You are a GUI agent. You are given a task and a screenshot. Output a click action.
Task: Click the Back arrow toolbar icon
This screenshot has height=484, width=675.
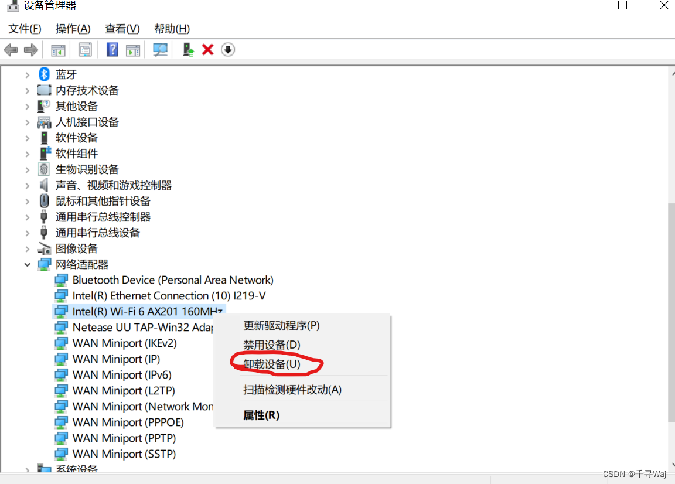point(11,50)
